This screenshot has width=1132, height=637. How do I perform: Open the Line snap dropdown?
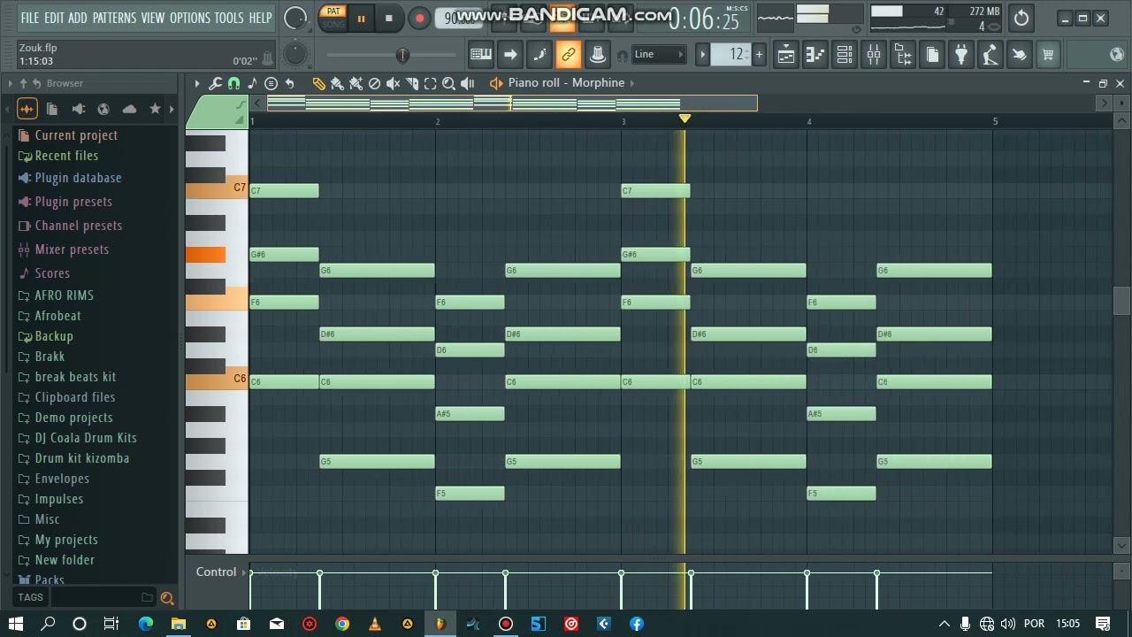point(659,55)
